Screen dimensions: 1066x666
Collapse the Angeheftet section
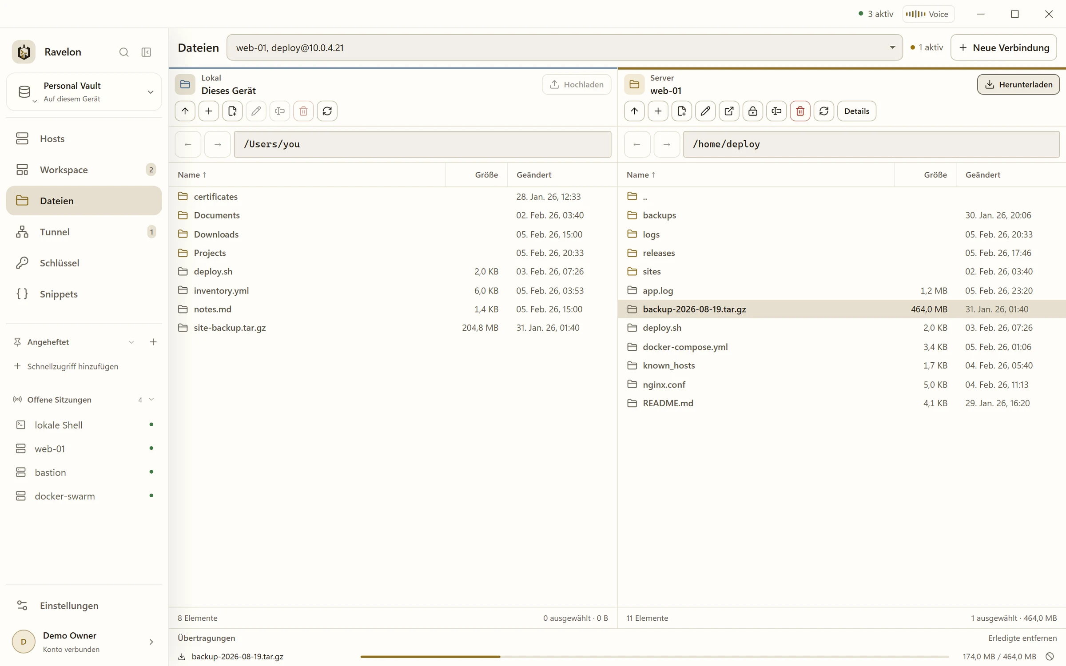[x=131, y=342]
